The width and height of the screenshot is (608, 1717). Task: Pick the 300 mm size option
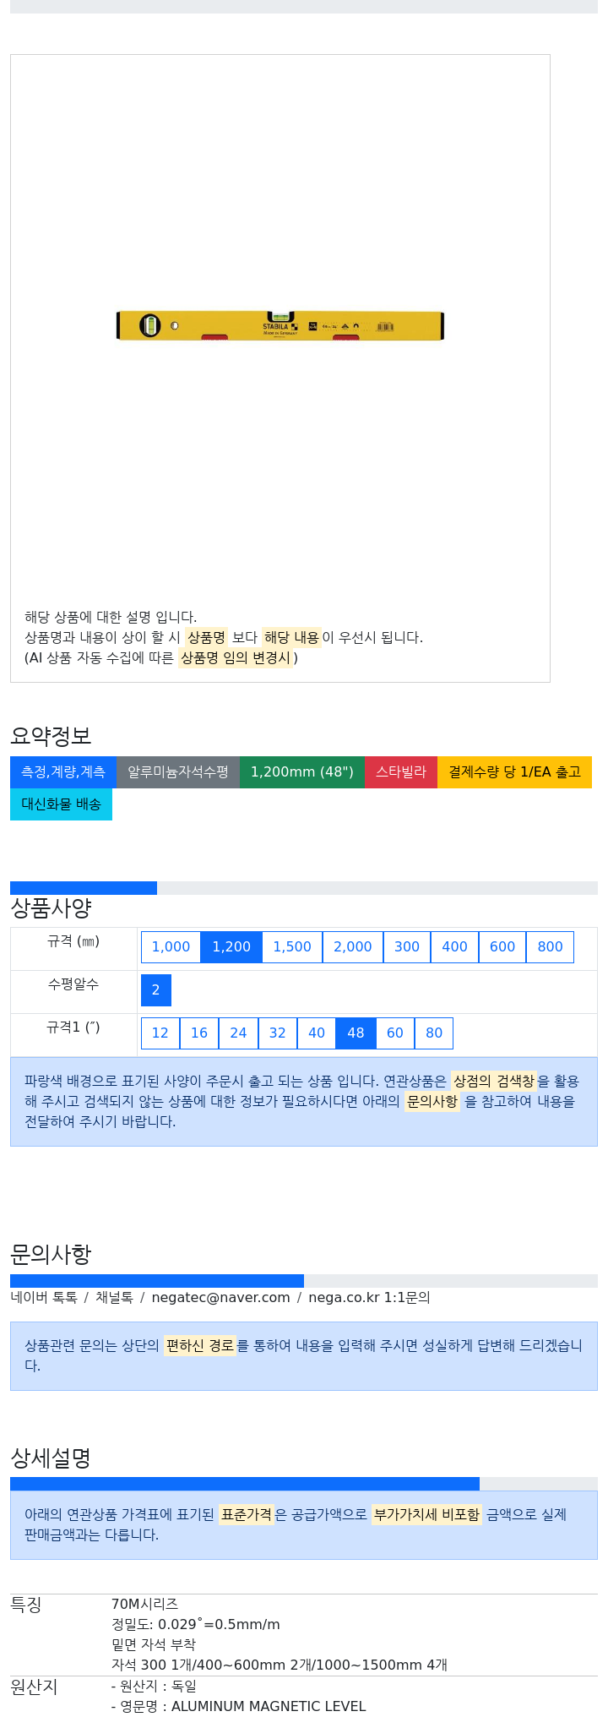click(x=407, y=947)
